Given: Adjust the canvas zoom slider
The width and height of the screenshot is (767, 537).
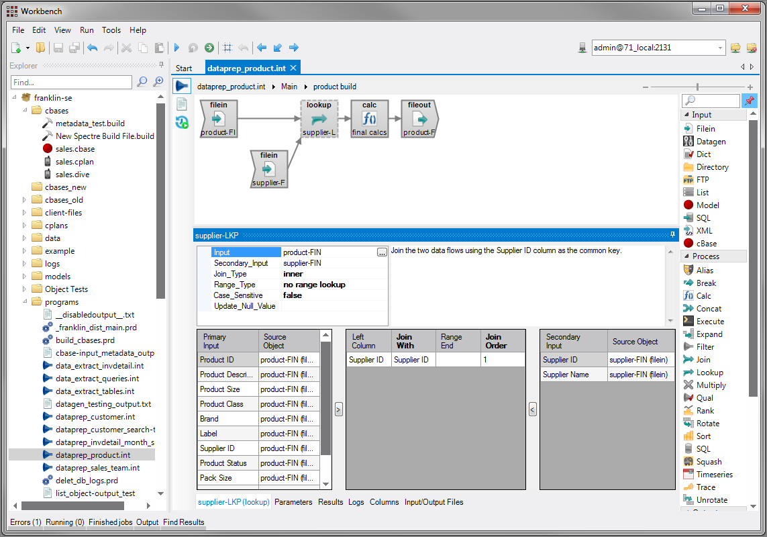Looking at the screenshot, I should click(x=698, y=87).
